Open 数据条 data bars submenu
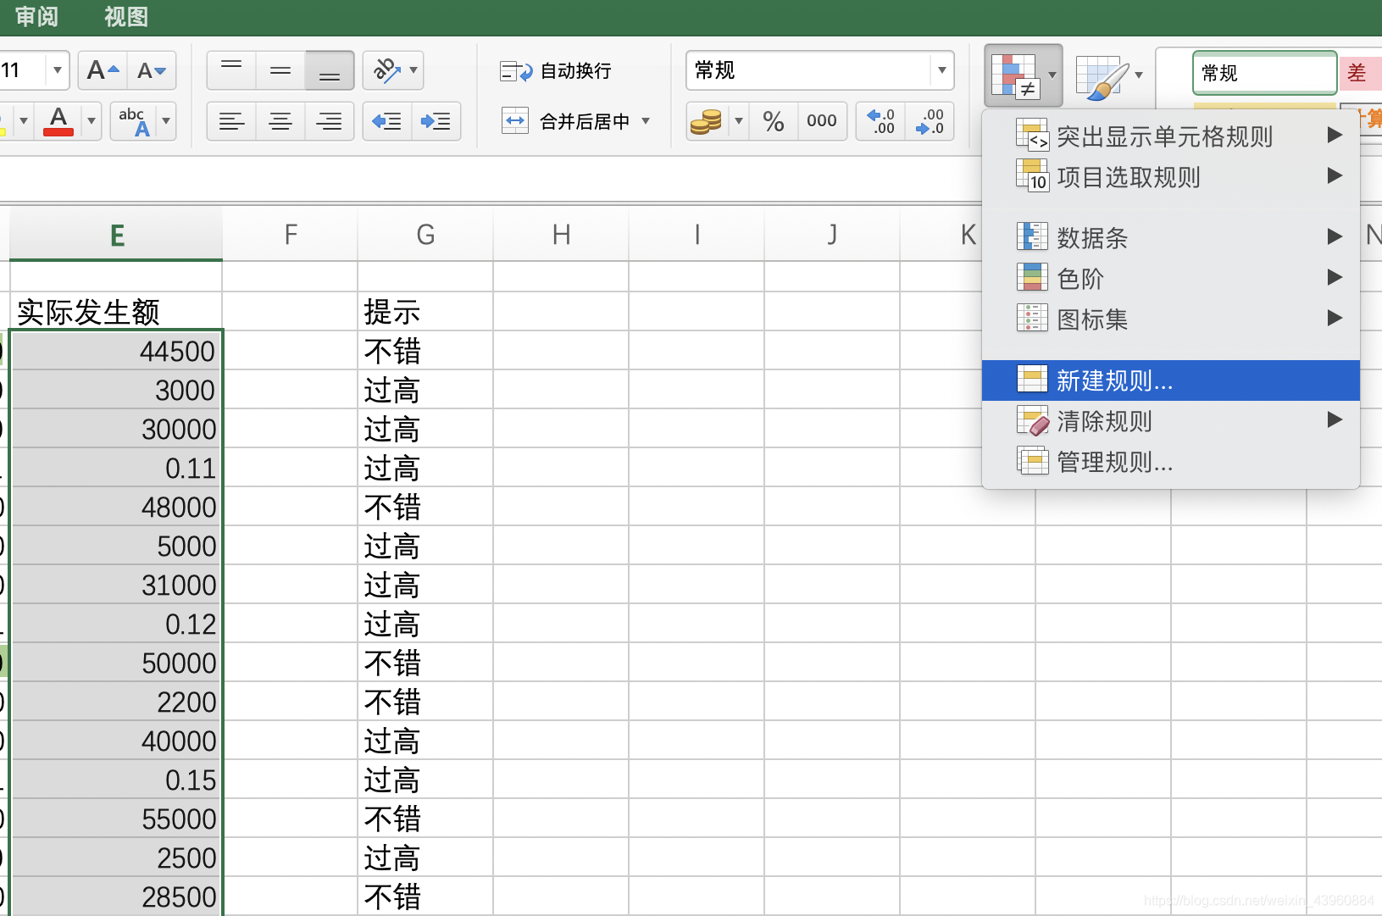1382x916 pixels. click(x=1171, y=237)
